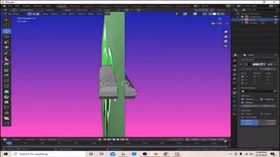Toggle Bisect X checkbox
This screenshot has width=280, height=157.
[255, 77]
